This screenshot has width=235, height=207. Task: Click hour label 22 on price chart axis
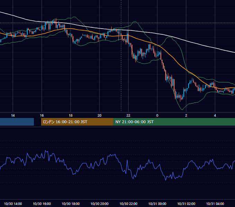[x=129, y=116]
